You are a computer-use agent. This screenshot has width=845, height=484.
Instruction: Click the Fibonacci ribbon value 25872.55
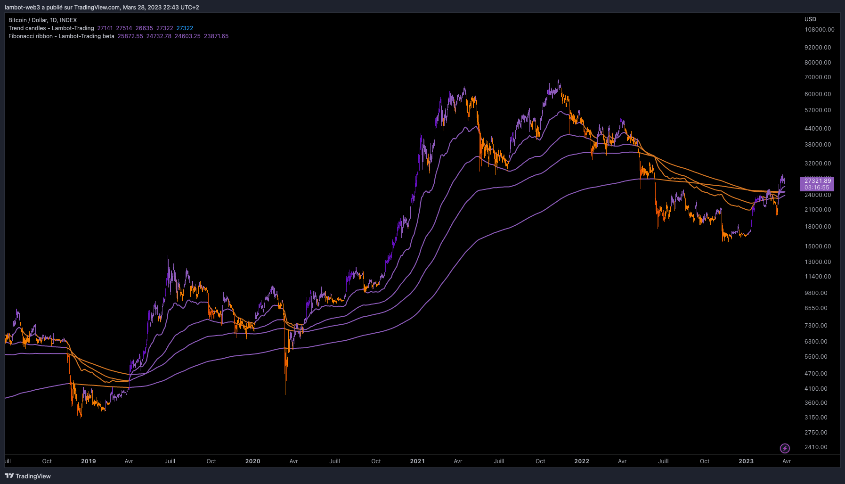(x=130, y=36)
